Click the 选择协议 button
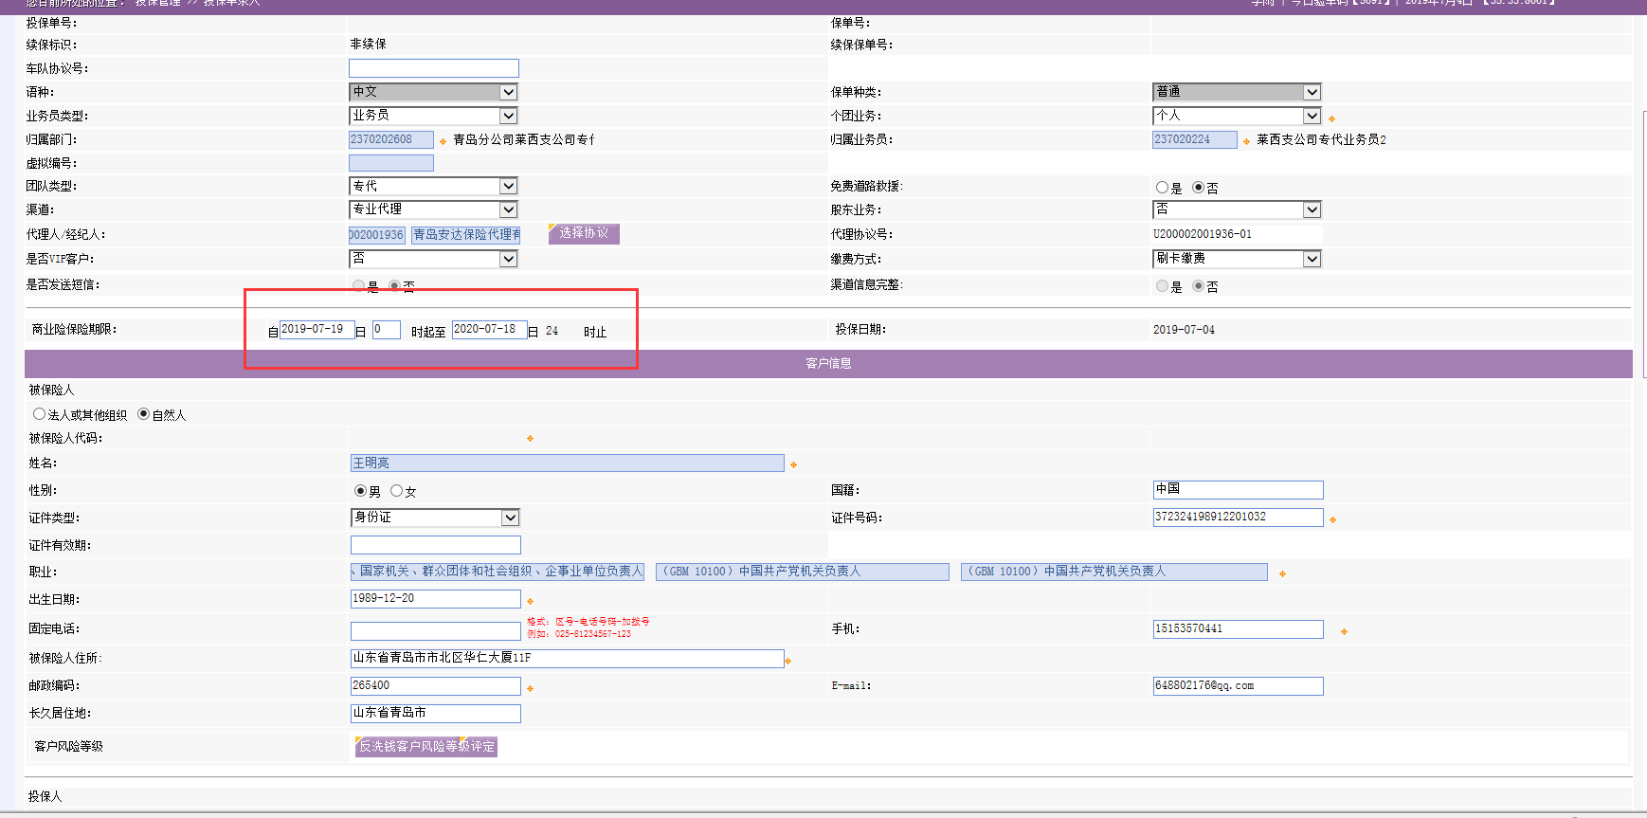Viewport: 1647px width, 818px height. (584, 233)
